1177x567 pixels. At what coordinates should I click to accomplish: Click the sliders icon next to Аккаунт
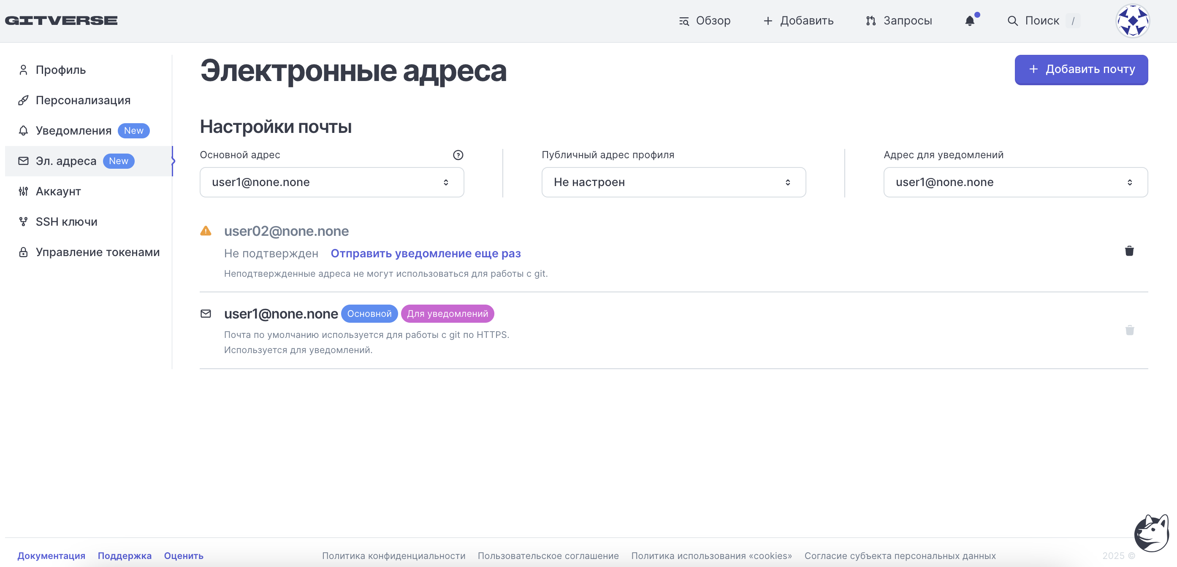(x=23, y=191)
